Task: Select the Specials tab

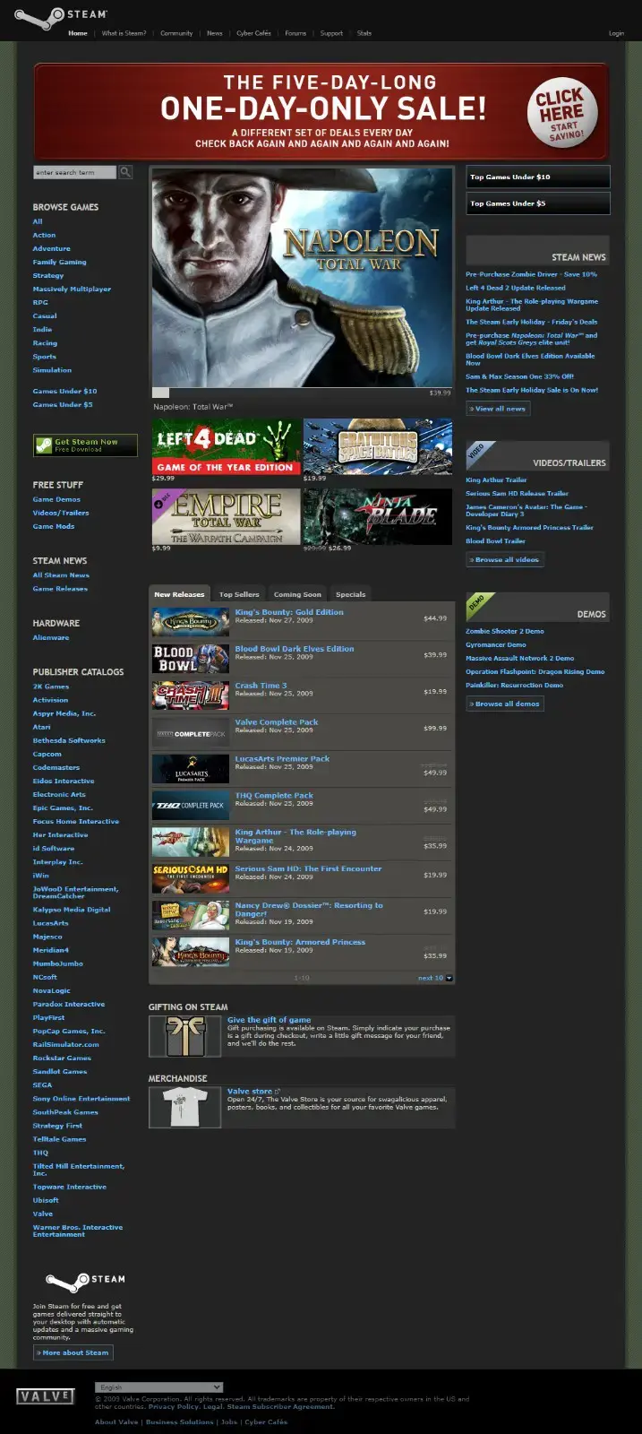Action: [350, 594]
